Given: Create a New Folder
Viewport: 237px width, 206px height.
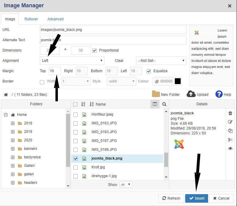Looking at the screenshot, I should pyautogui.click(x=166, y=94).
